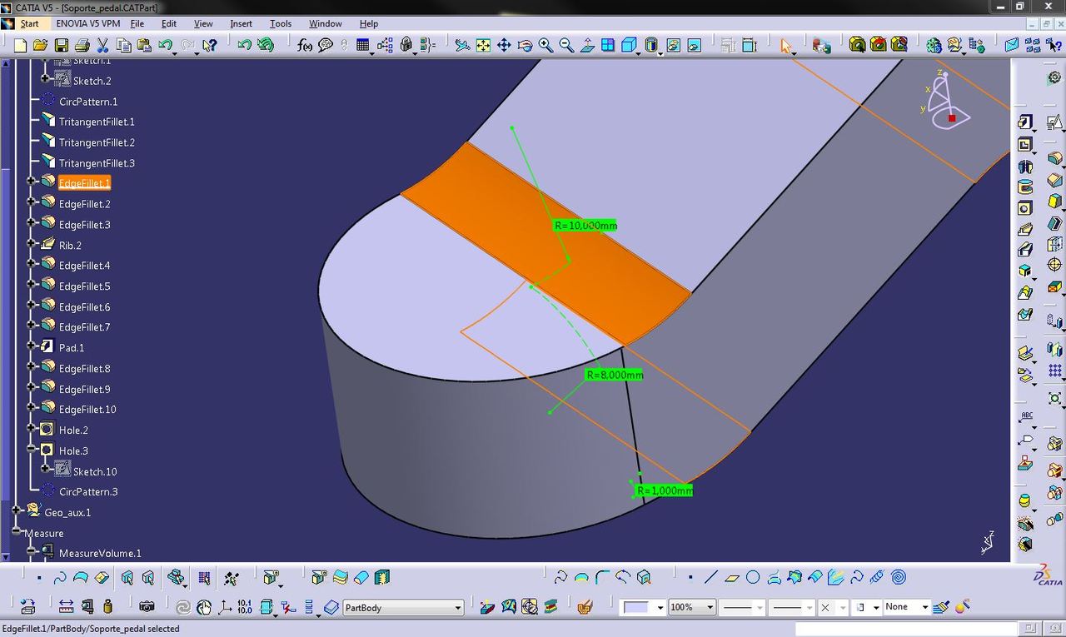
Task: Click the R=1,000mm radius label
Action: point(664,490)
